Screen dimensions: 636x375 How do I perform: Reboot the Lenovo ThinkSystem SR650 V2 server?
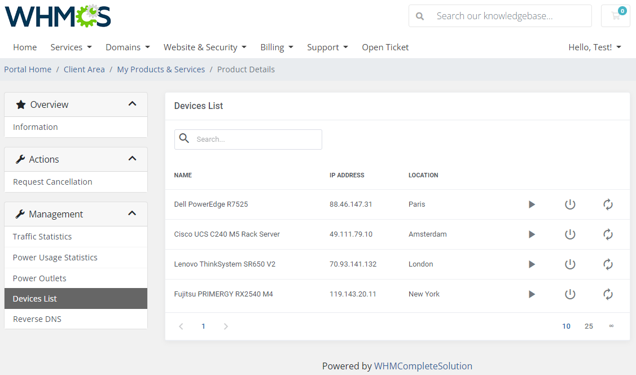pos(608,264)
